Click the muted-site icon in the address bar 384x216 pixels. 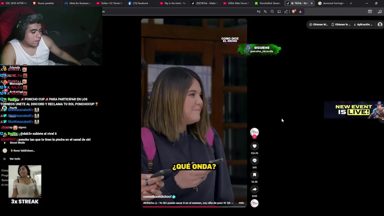[x=259, y=11]
